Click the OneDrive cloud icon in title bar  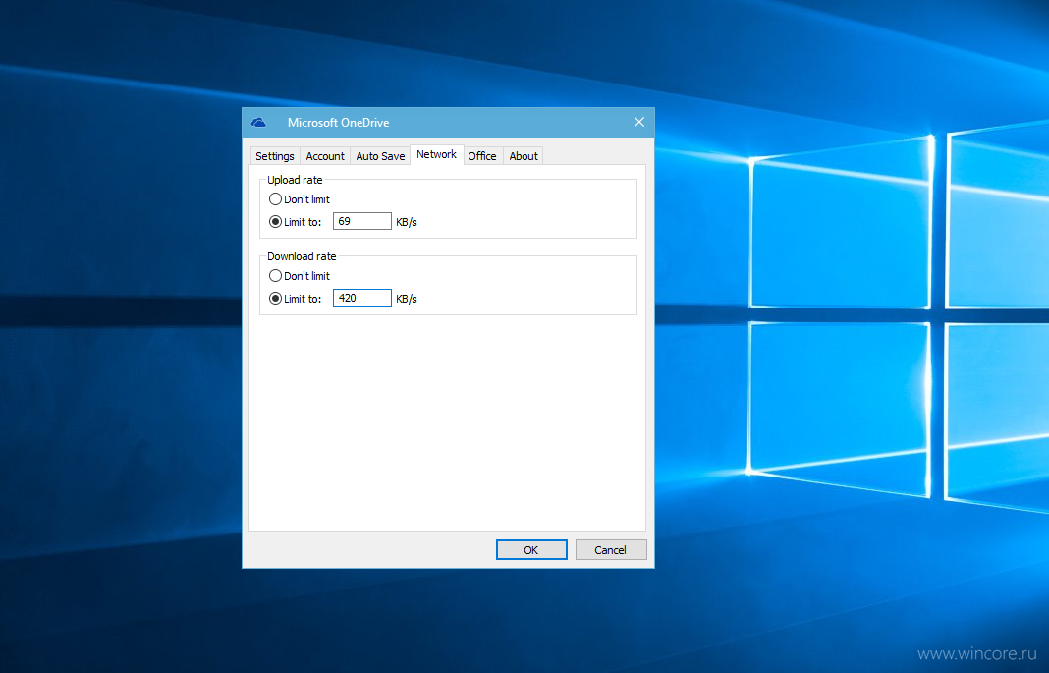coord(258,123)
